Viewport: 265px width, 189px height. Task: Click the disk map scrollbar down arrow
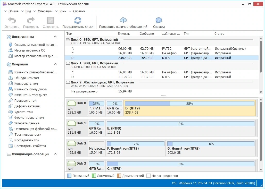[261, 169]
